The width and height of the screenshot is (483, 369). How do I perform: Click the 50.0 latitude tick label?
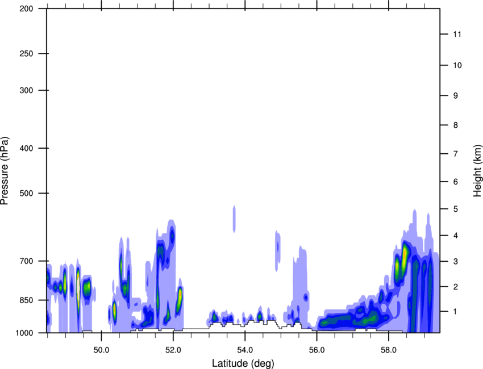click(101, 350)
